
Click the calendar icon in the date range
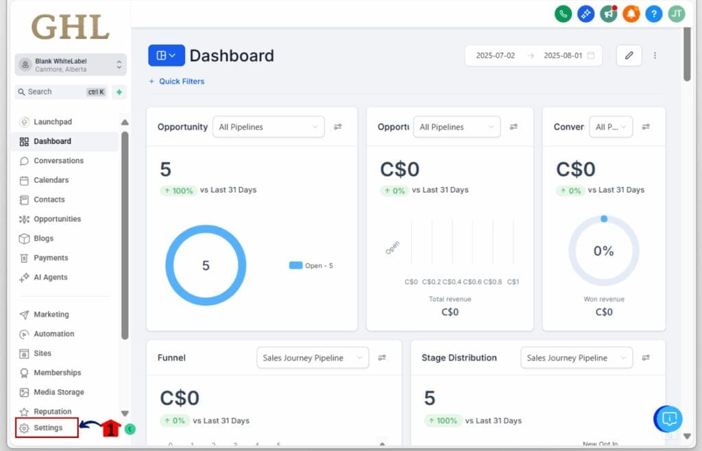coord(591,56)
